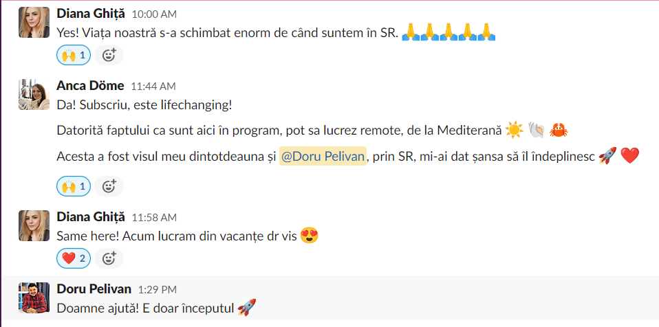The height and width of the screenshot is (327, 659).
Task: Click the rocket emoji in Doru's message
Action: click(247, 307)
